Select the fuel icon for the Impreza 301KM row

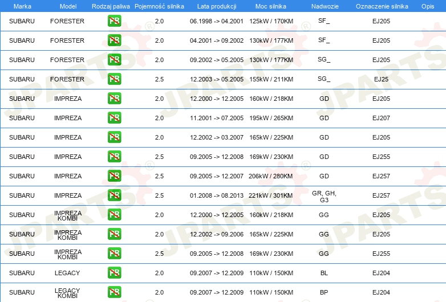coord(114,195)
